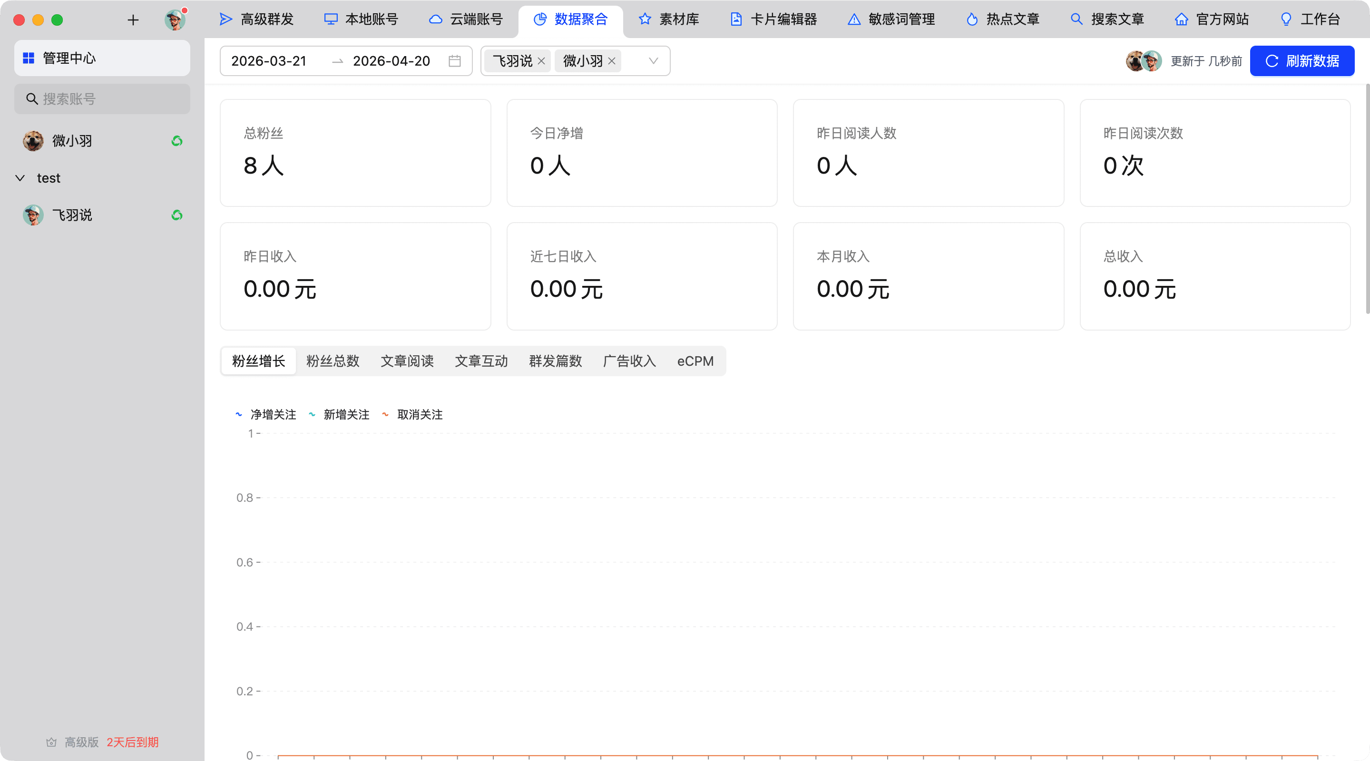Toggle 新增关注 legend series in chart

[339, 415]
